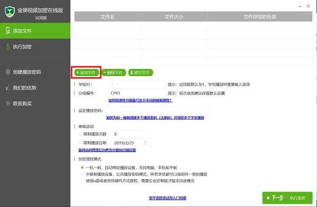The height and width of the screenshot is (207, 317).
Task: Click the 高级选项 section heading
Action: click(x=86, y=127)
